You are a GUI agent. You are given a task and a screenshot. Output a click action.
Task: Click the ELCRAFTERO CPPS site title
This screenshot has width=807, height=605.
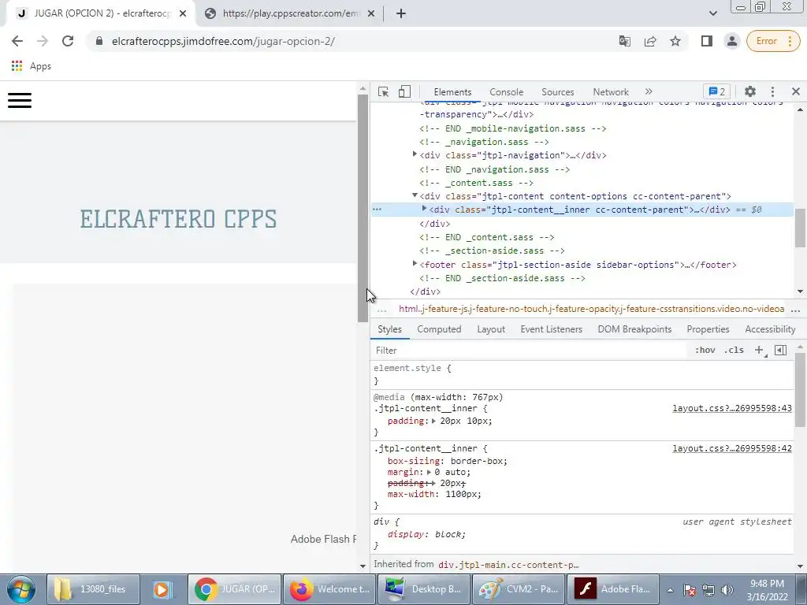click(x=178, y=219)
